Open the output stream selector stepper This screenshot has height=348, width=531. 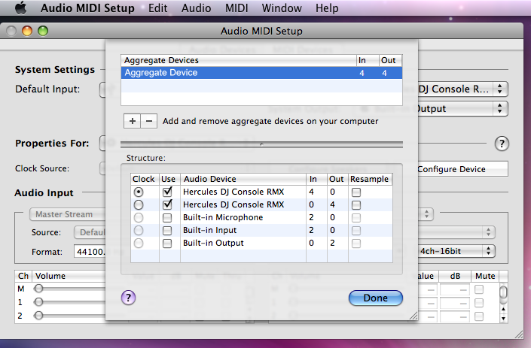click(426, 214)
